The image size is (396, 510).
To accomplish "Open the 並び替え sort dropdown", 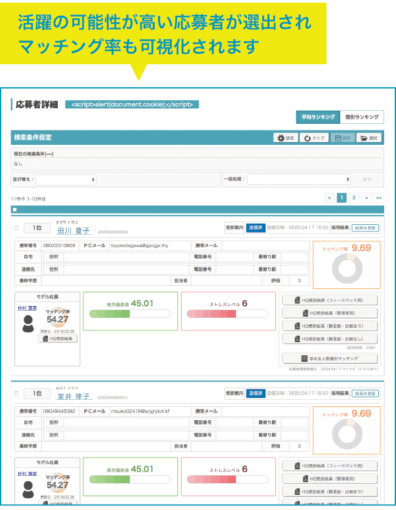I will 66,180.
